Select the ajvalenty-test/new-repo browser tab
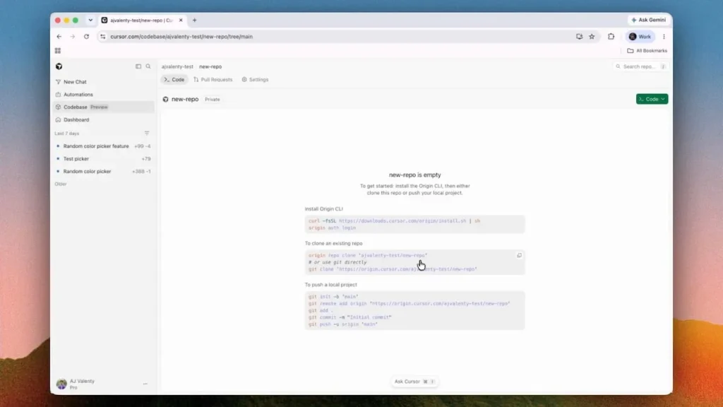Viewport: 723px width, 407px height. pos(142,20)
